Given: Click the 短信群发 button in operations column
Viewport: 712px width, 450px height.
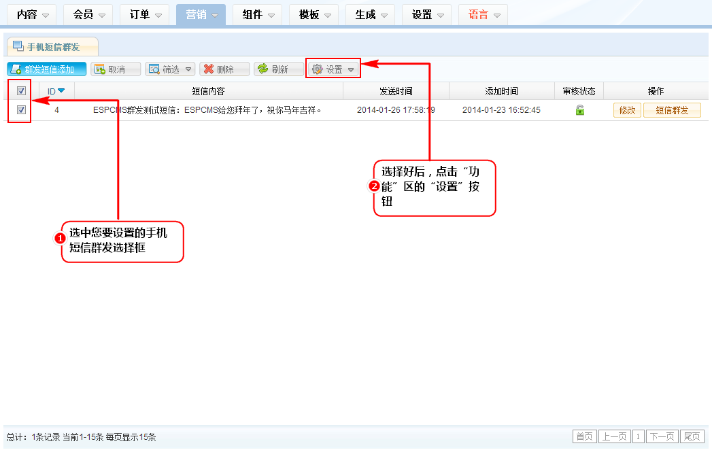Looking at the screenshot, I should pyautogui.click(x=671, y=110).
